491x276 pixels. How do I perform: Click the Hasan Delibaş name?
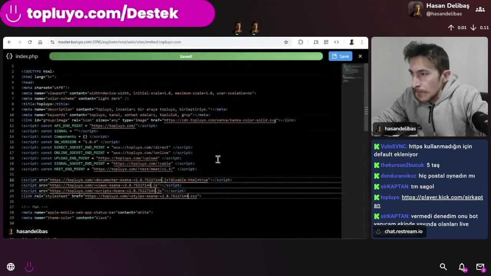click(448, 6)
